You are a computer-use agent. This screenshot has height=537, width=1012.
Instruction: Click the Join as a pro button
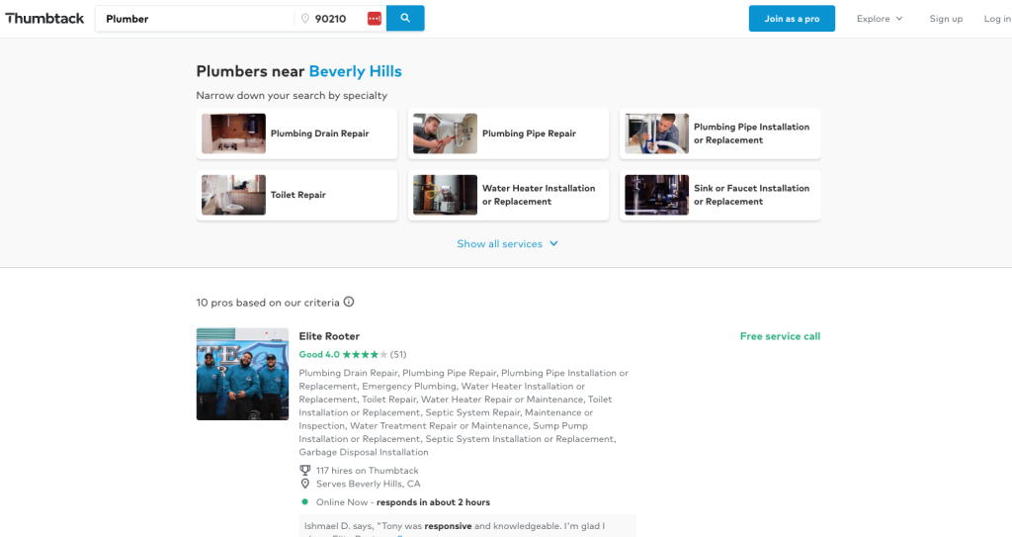[x=792, y=19]
